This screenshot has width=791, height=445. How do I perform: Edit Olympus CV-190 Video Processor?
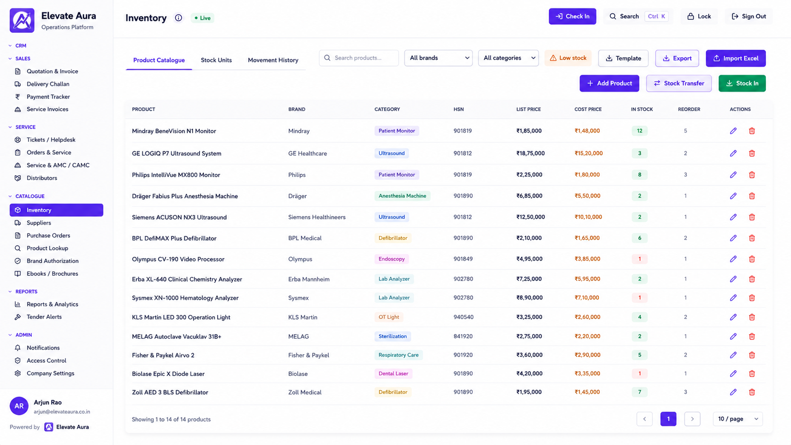[733, 259]
